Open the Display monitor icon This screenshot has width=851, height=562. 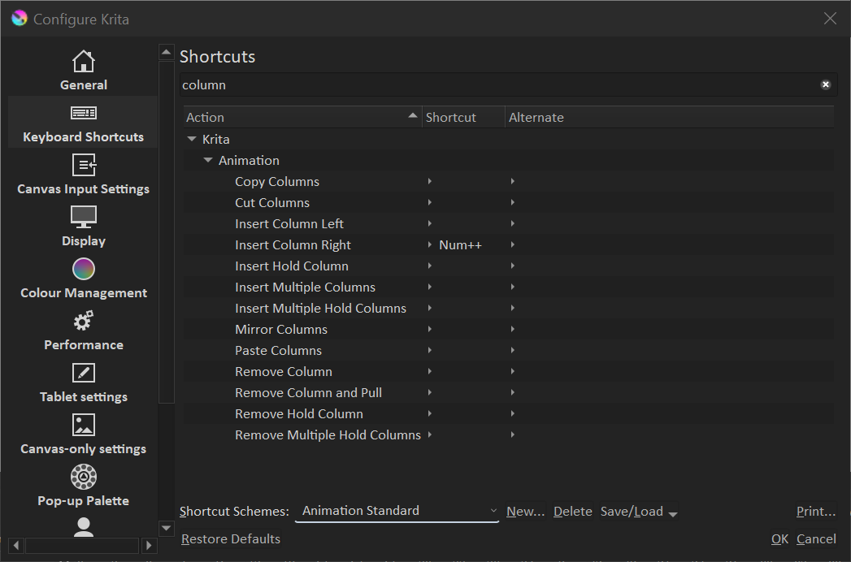point(84,217)
